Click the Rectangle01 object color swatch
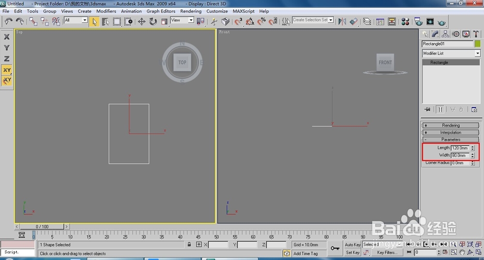Viewport: 484px width, 260px height. (x=478, y=44)
